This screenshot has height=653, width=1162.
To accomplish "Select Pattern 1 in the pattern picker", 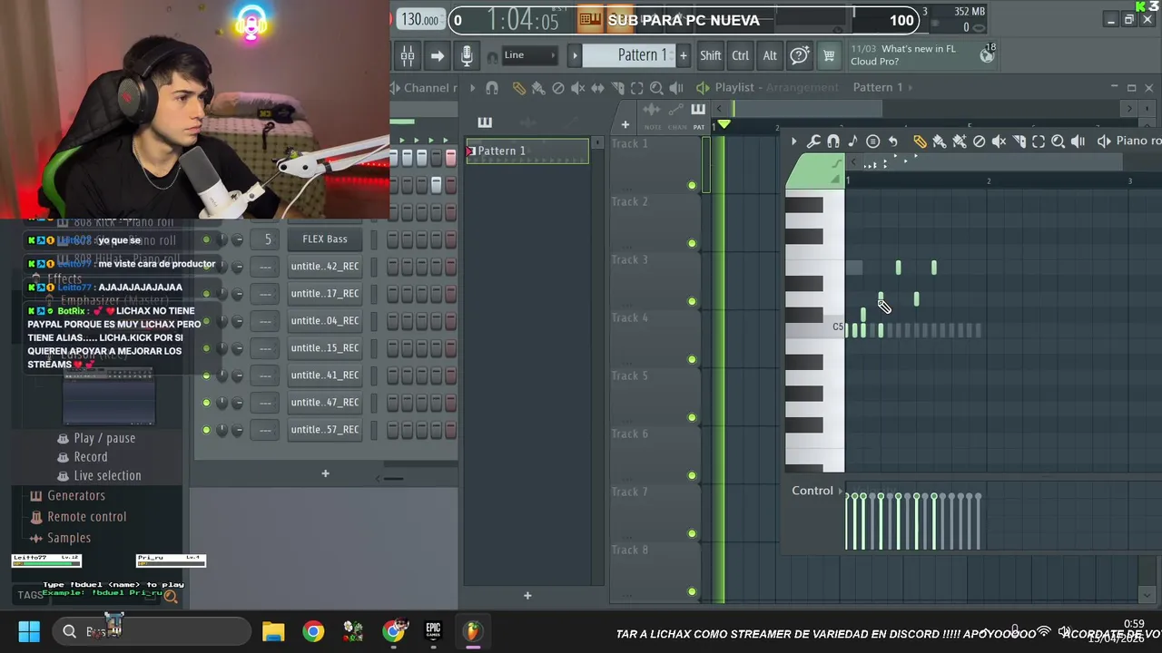I will [527, 151].
